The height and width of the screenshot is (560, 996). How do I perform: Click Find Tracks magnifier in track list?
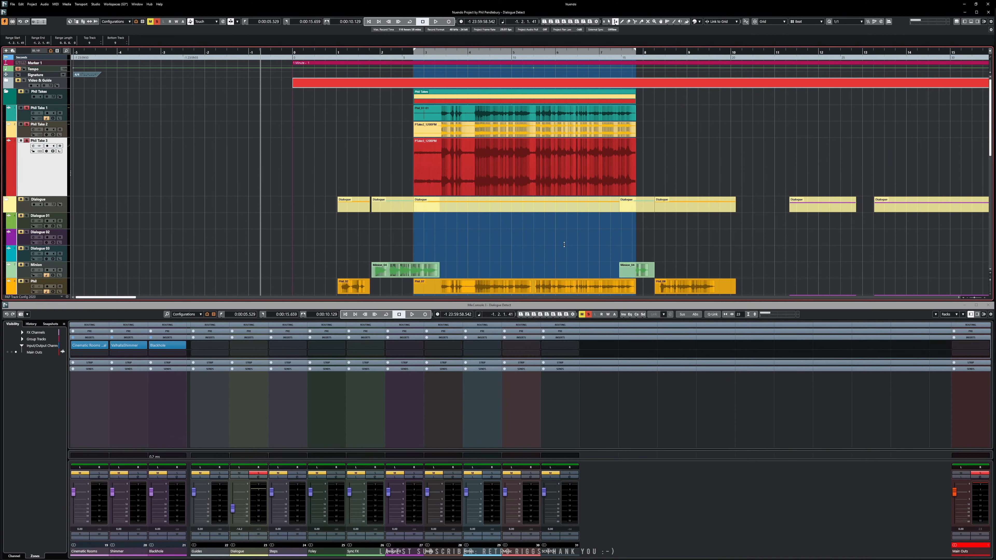66,51
